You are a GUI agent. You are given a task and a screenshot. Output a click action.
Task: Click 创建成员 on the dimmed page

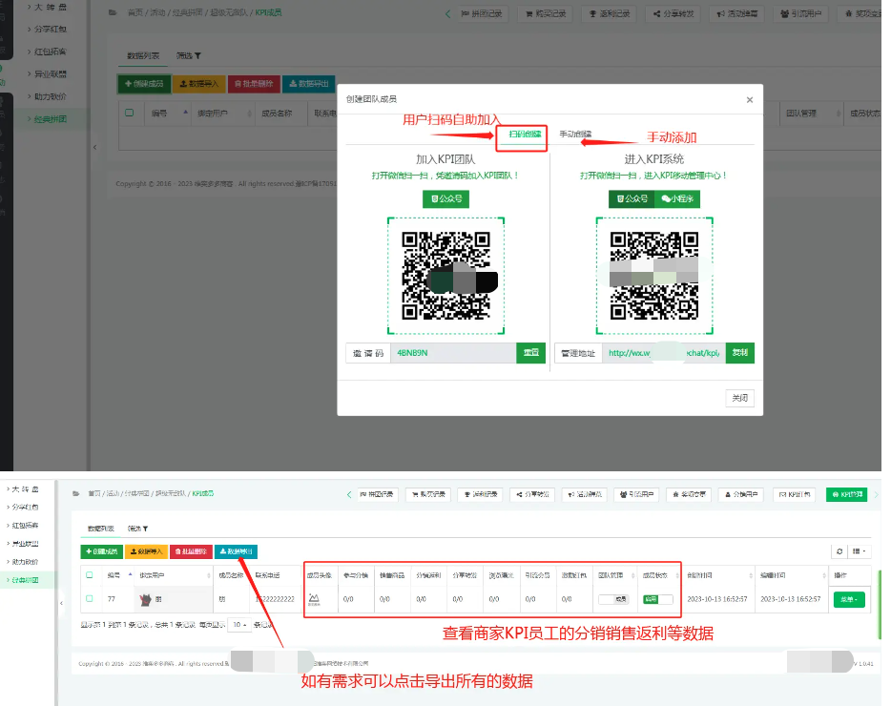[x=144, y=84]
